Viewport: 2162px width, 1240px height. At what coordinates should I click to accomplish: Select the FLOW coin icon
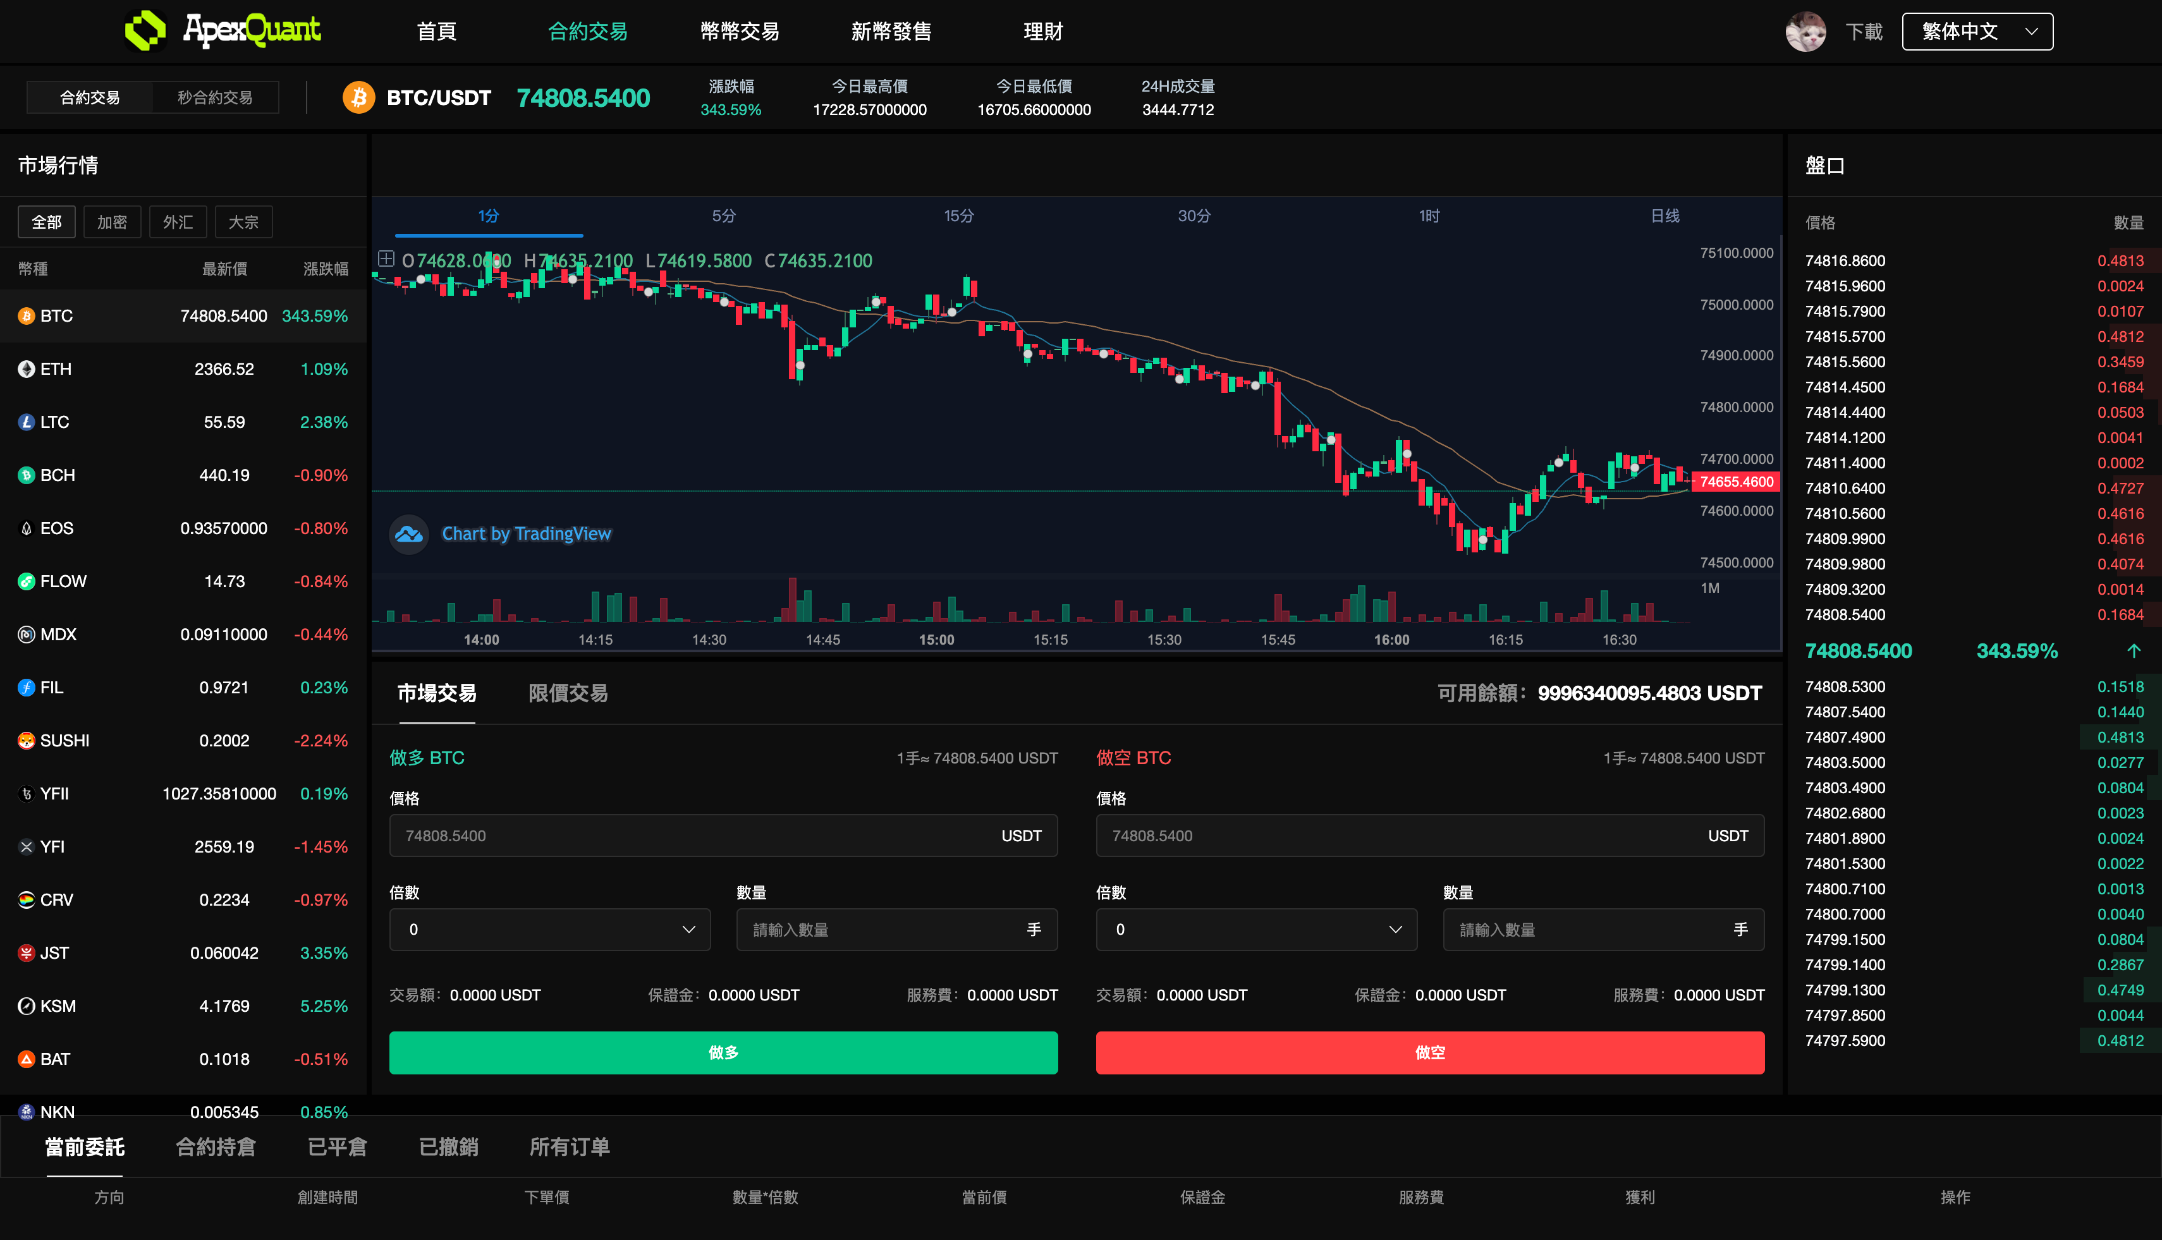(x=27, y=581)
